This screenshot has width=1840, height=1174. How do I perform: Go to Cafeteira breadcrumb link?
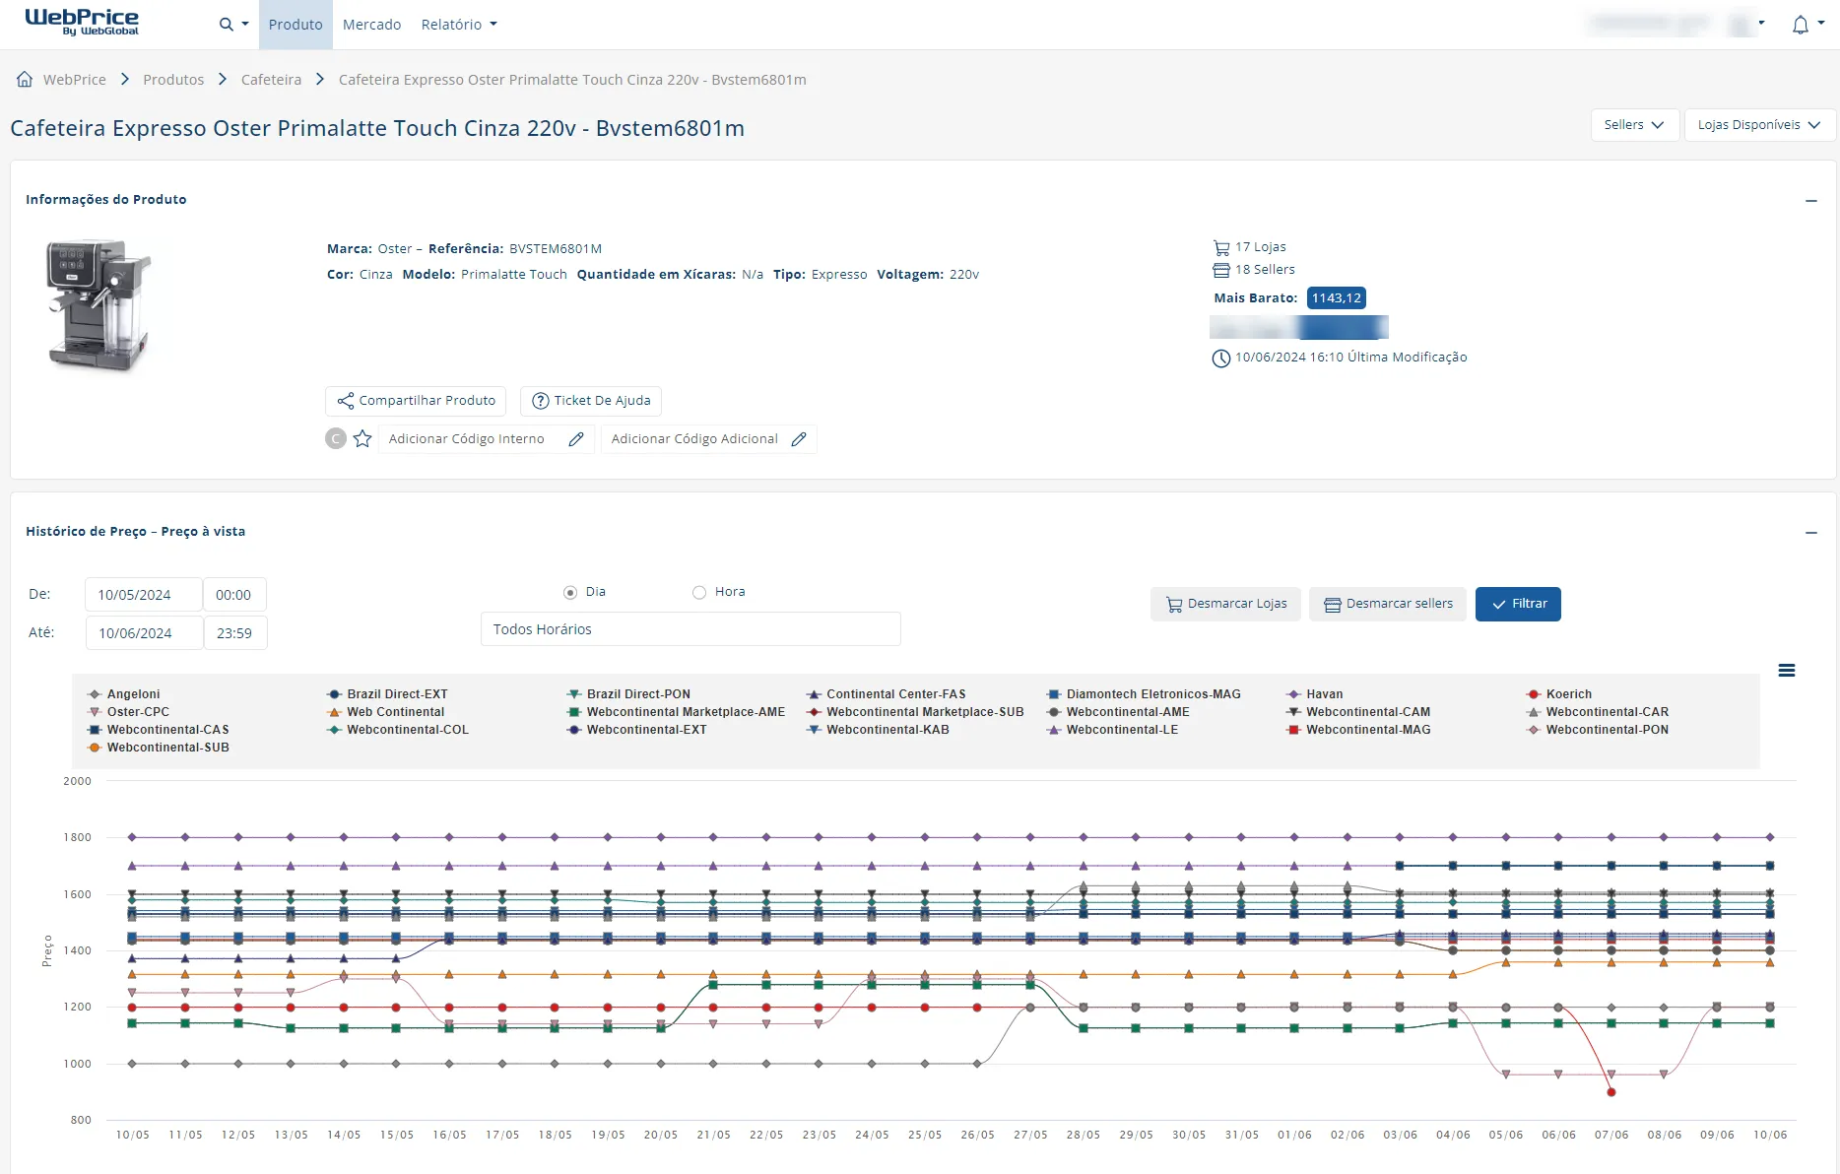pyautogui.click(x=271, y=80)
